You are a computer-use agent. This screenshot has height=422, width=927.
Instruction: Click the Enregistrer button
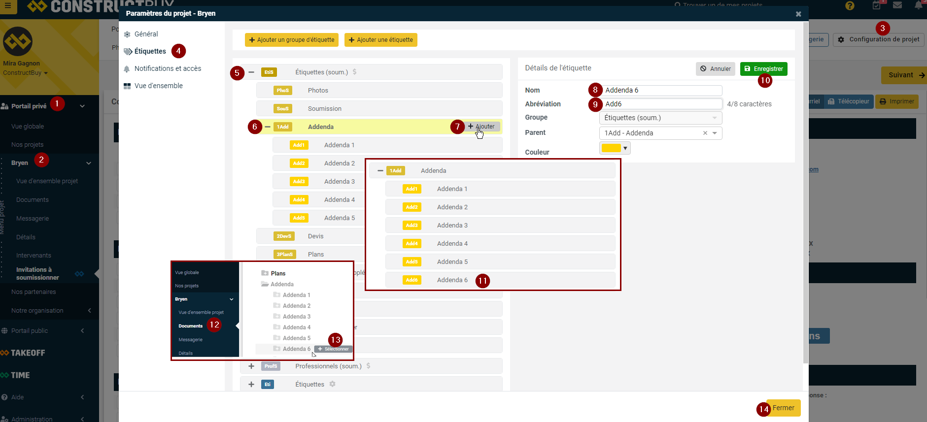[763, 69]
